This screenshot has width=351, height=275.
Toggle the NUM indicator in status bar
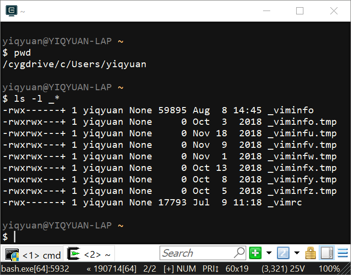186,269
